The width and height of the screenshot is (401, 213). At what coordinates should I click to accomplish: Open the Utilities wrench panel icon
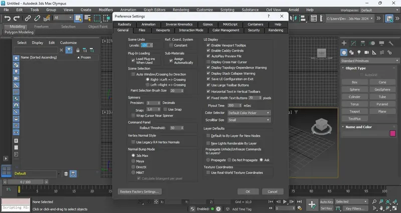[391, 43]
